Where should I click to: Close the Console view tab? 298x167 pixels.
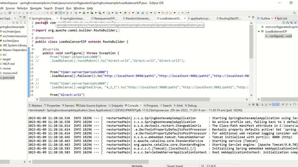[141, 105]
